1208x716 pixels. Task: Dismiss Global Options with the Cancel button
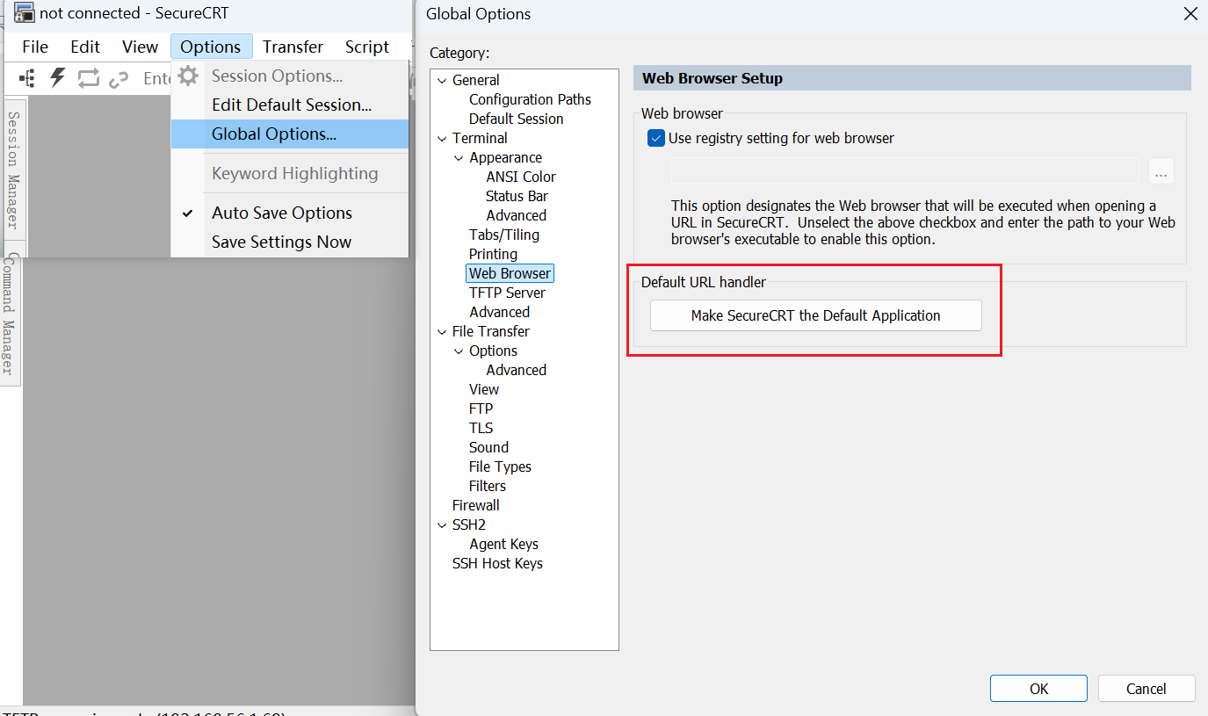coord(1147,689)
